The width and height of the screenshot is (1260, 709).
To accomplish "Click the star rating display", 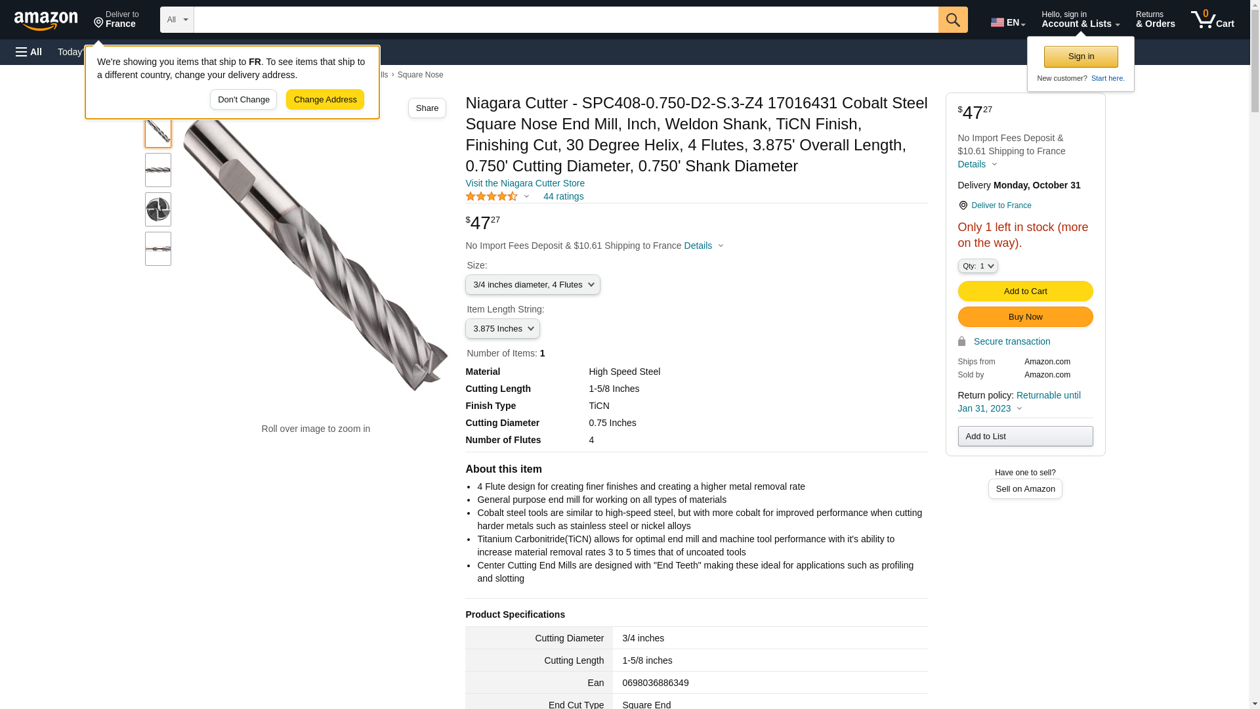I will click(492, 196).
